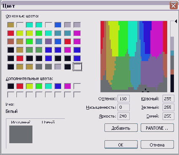Select the red swatch in the third basic row
The height and width of the screenshot is (155, 179).
point(67,42)
